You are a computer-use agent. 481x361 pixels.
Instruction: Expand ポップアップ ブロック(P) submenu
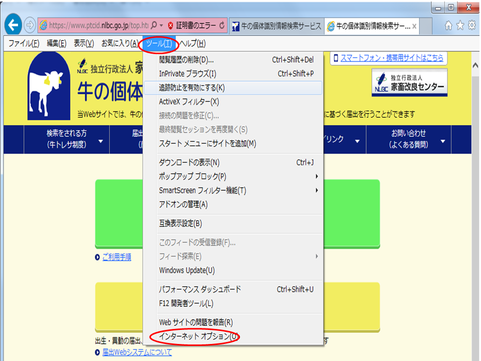click(x=233, y=176)
